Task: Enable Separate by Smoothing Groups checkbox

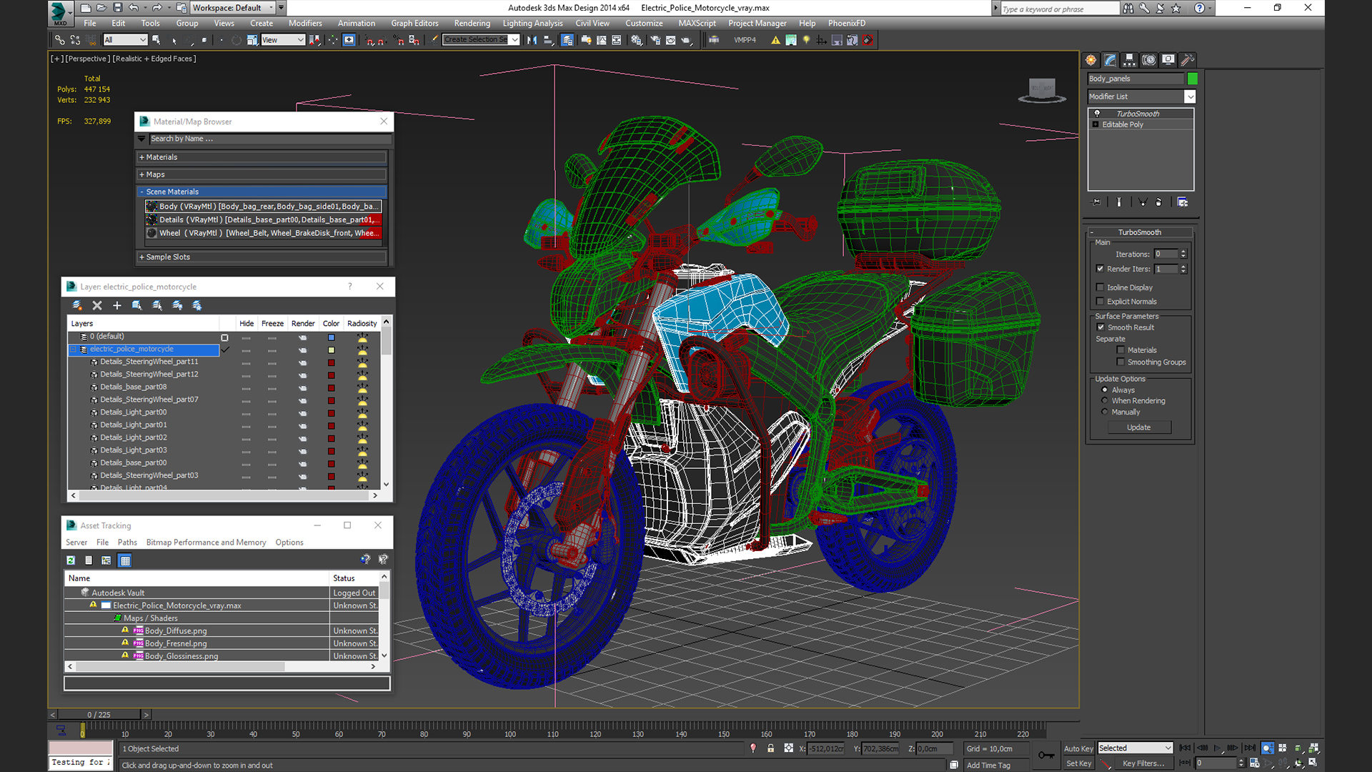Action: [1120, 362]
